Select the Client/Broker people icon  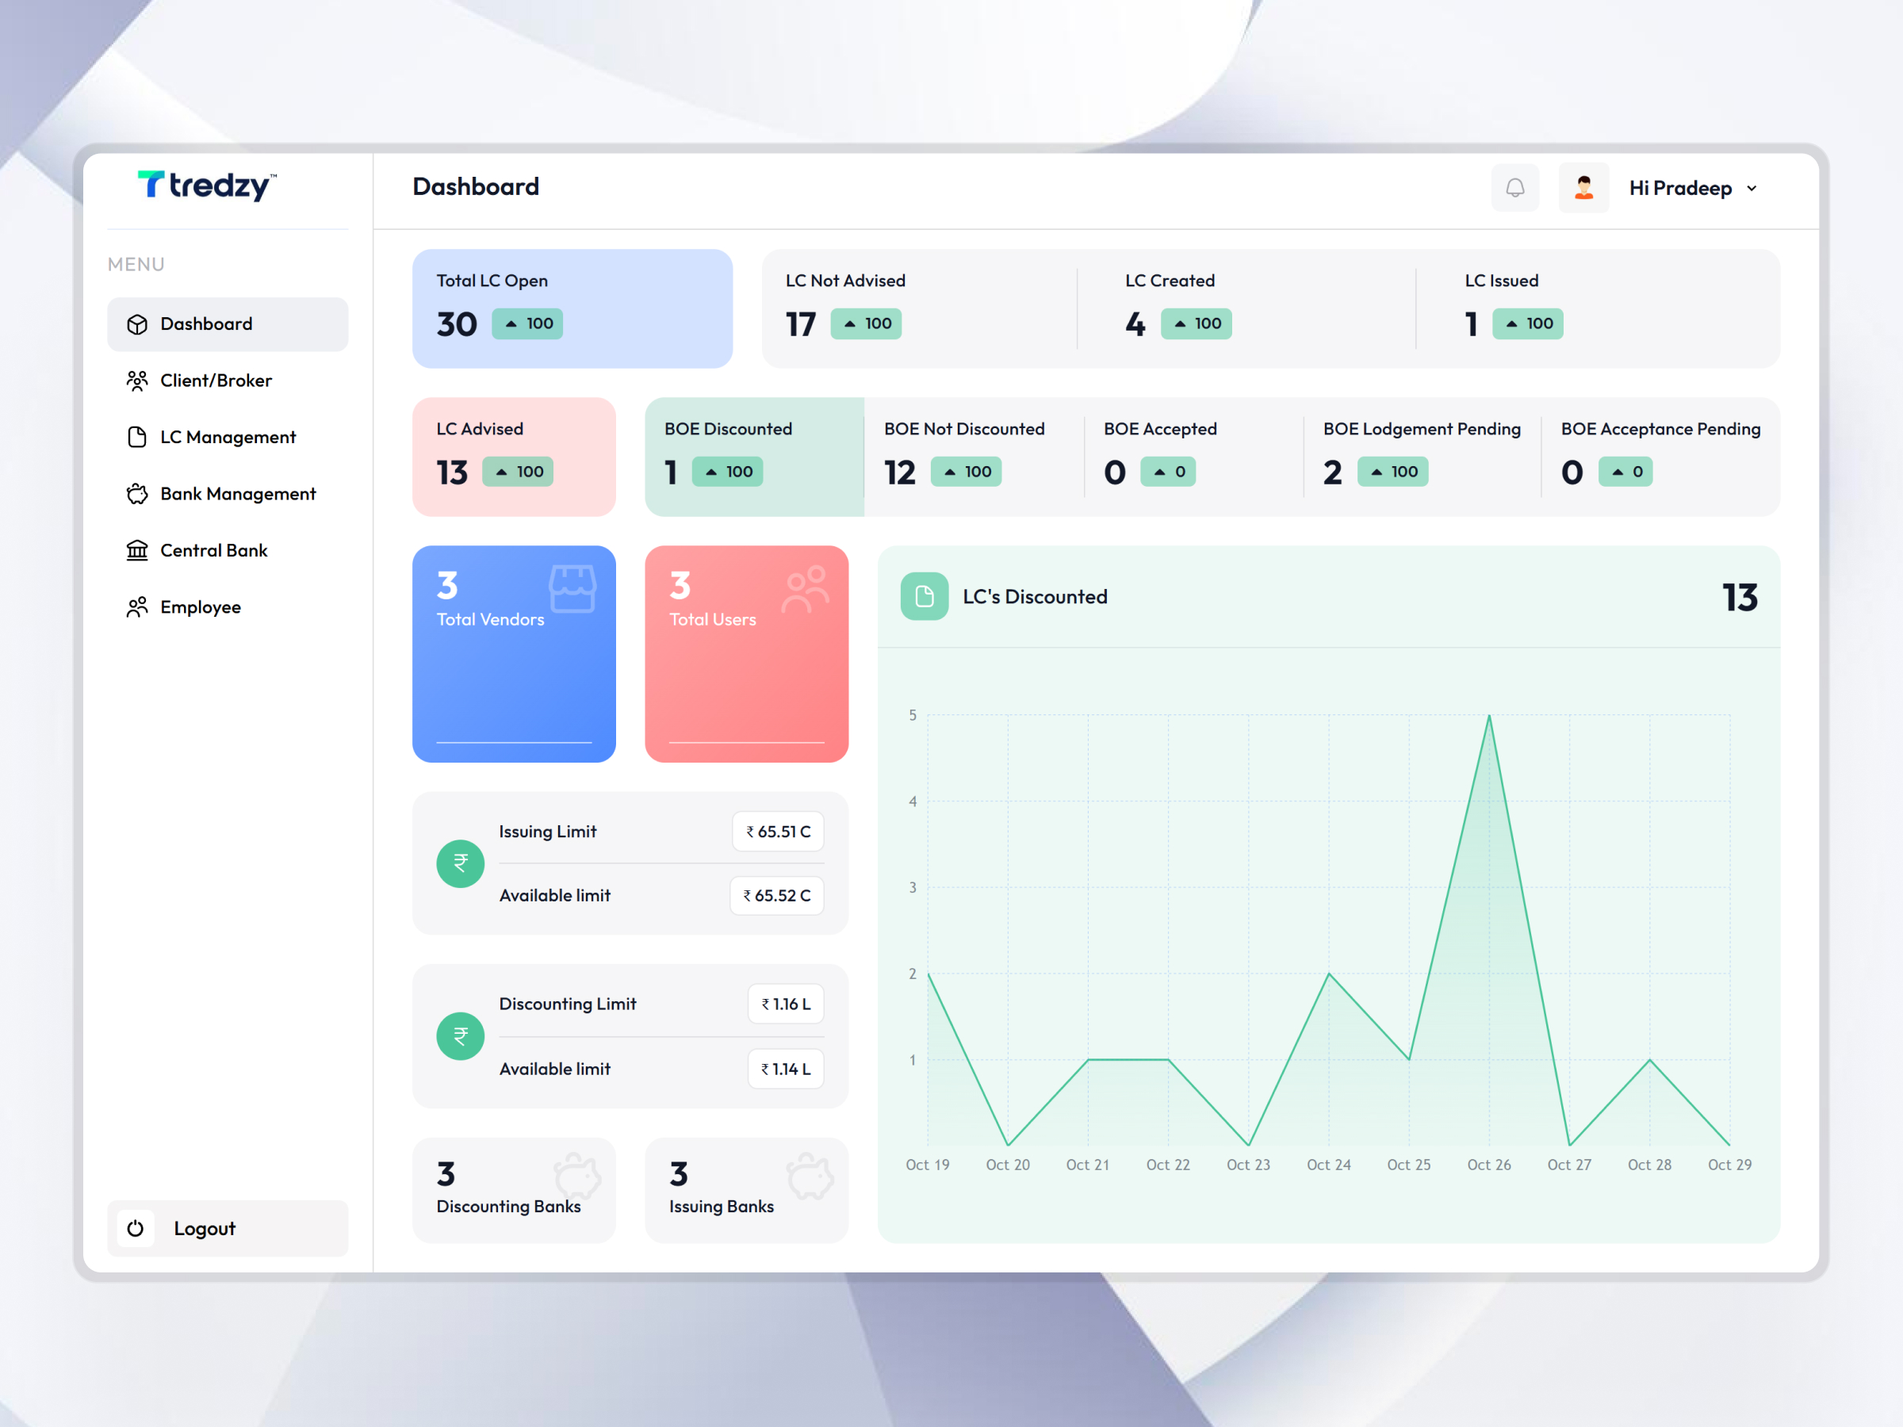point(138,381)
